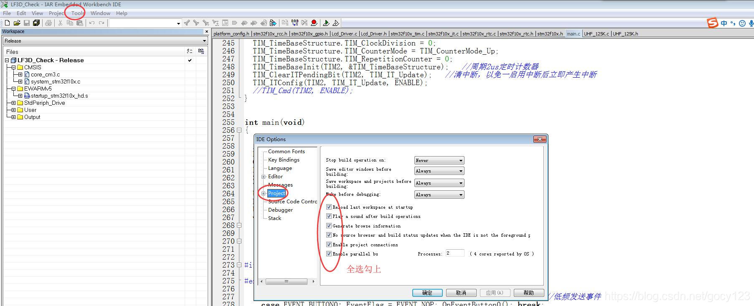The image size is (754, 306).
Task: Open the Stop build operation on dropdown
Action: 439,160
